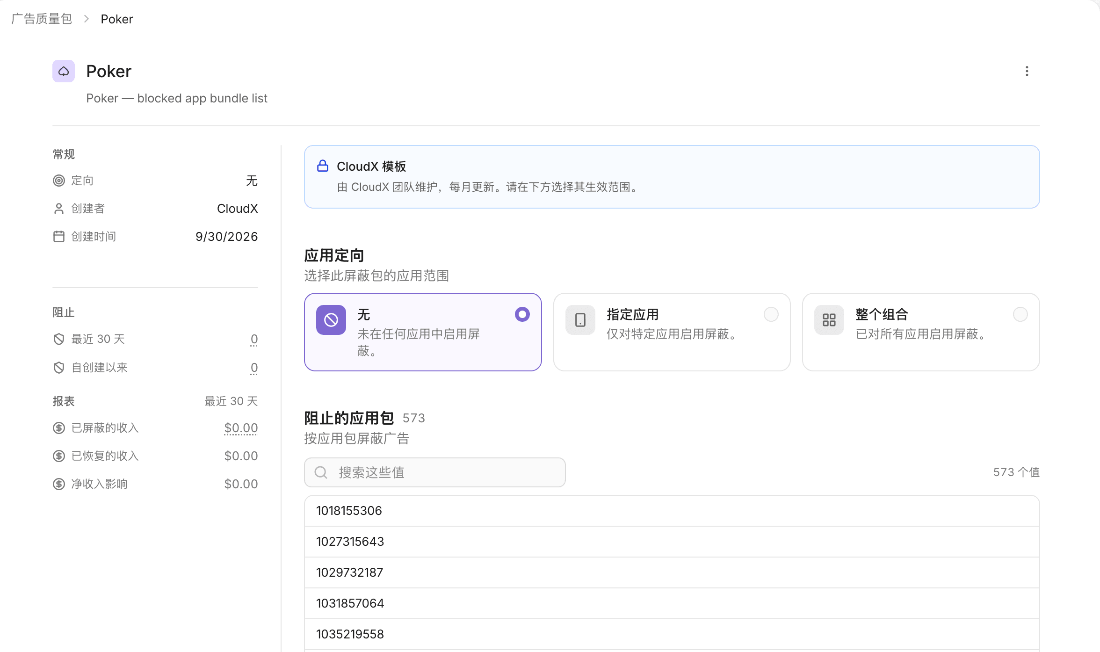
Task: Click the 阻止的应用包 heading
Action: pos(349,418)
